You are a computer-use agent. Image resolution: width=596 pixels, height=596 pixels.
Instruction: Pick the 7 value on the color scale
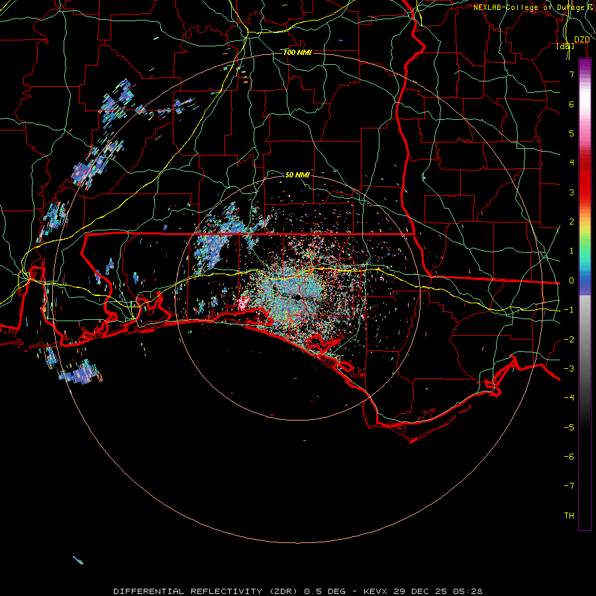(x=571, y=75)
